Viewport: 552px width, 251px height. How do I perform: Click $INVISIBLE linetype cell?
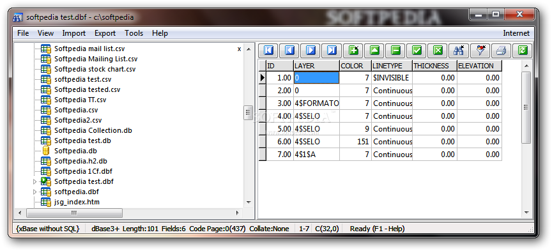click(392, 78)
